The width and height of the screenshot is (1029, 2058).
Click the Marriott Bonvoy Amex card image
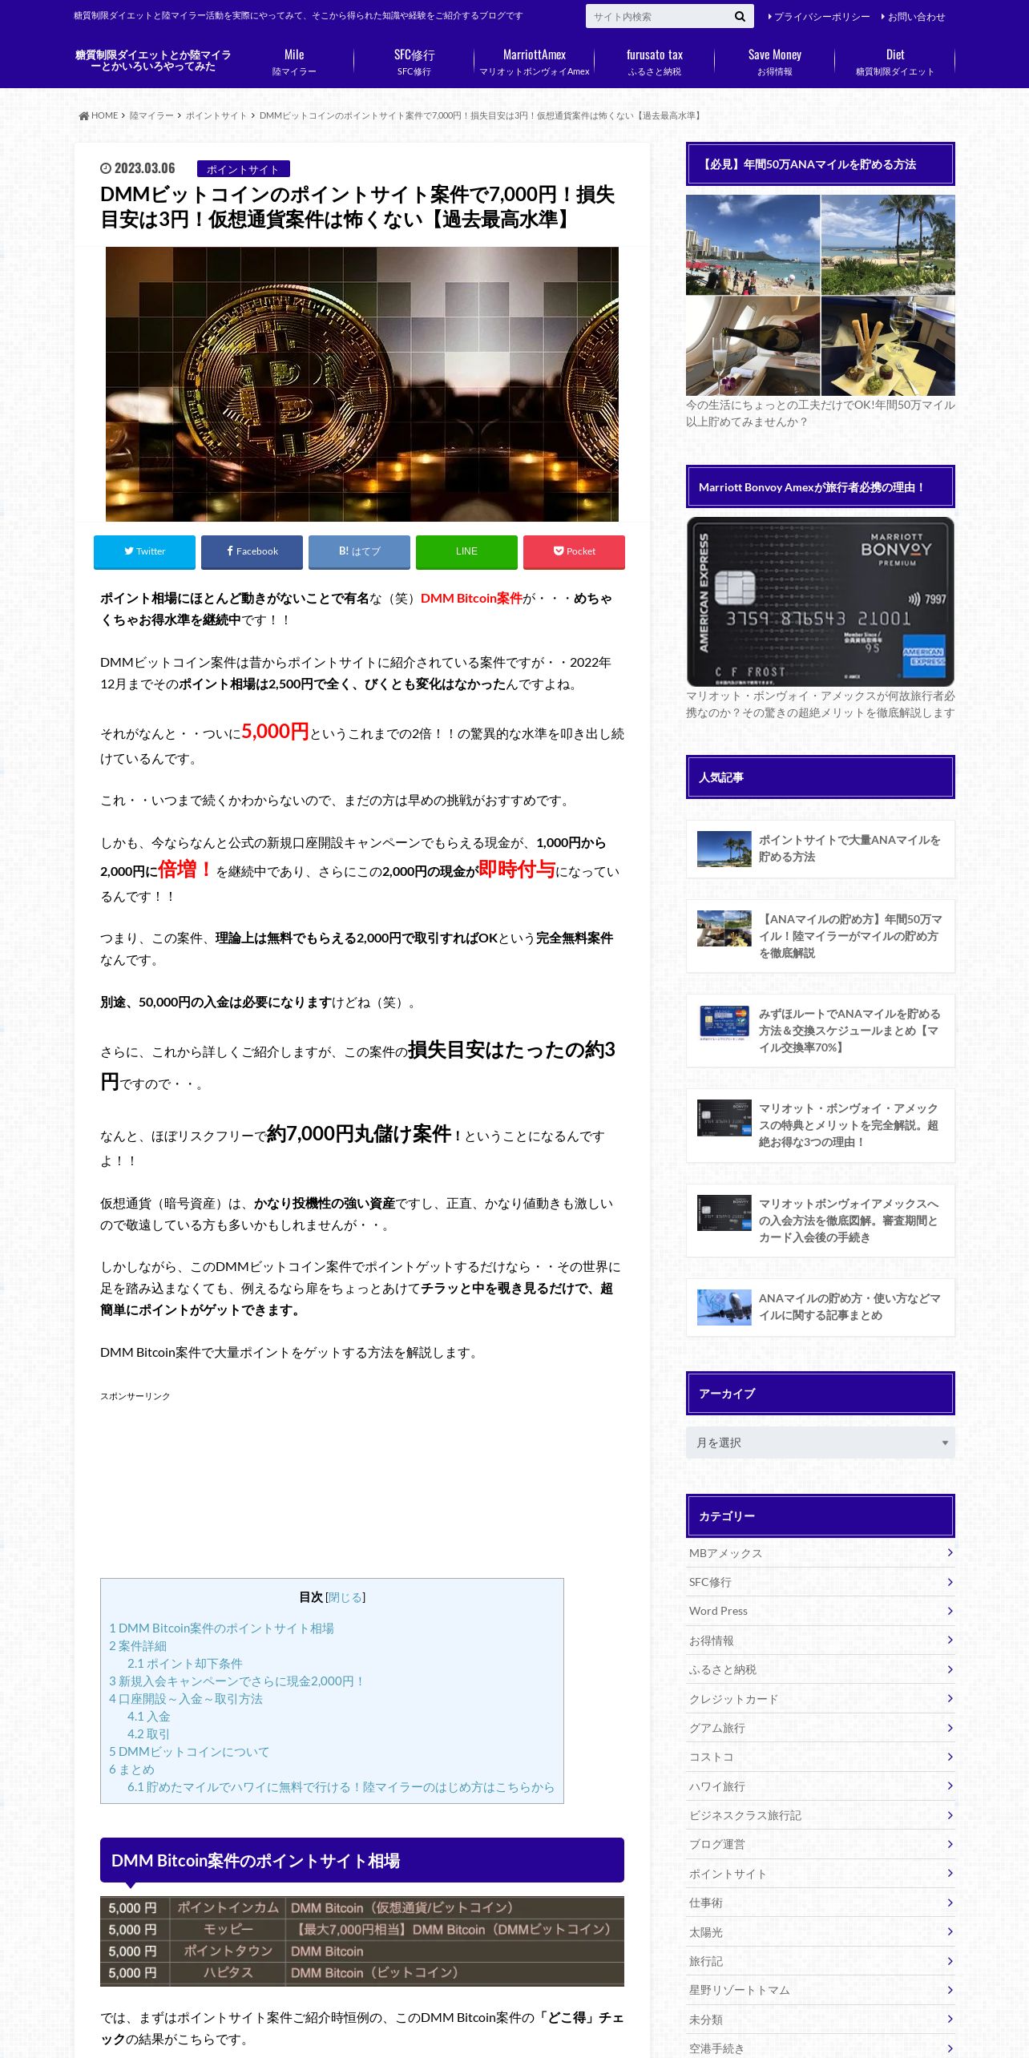[x=821, y=601]
